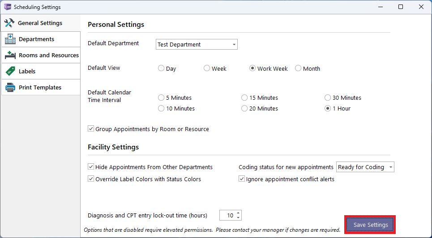432x238 pixels.
Task: Minimize the Scheduling Settings window
Action: [x=381, y=7]
